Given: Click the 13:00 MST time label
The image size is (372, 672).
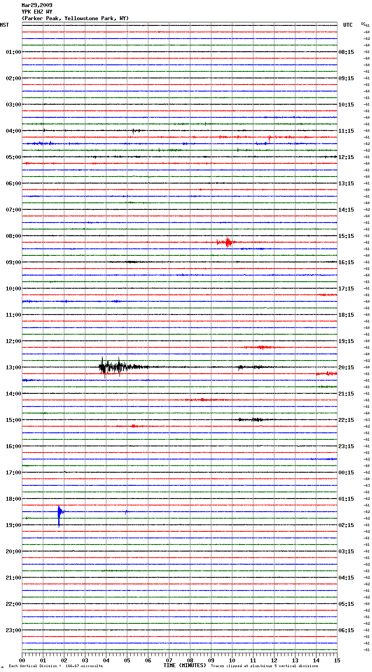Looking at the screenshot, I should pos(13,368).
